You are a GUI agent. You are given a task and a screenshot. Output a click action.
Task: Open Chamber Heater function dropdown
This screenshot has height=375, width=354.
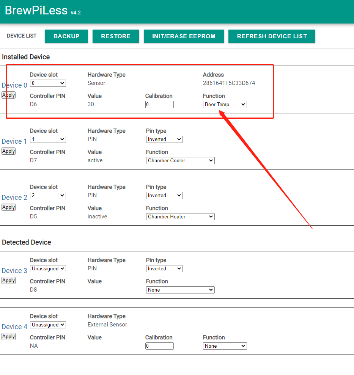pos(180,217)
